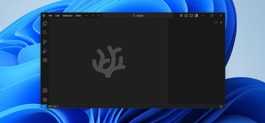Open the Selection menu
265x123 pixels.
tap(67, 15)
